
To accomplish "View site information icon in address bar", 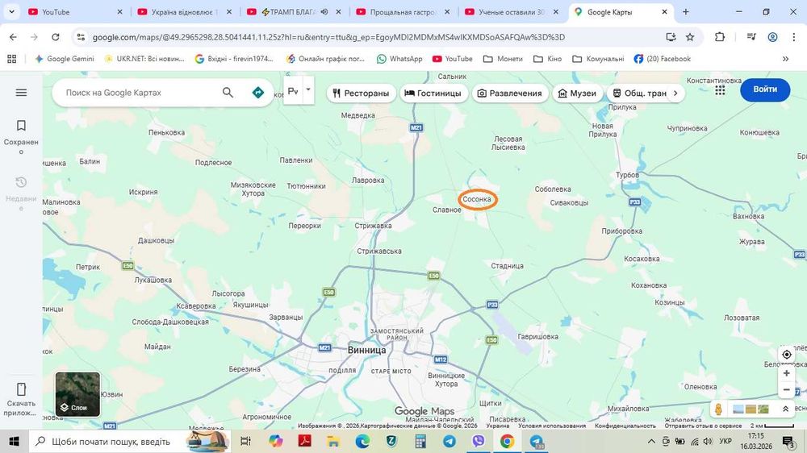I will [x=81, y=37].
